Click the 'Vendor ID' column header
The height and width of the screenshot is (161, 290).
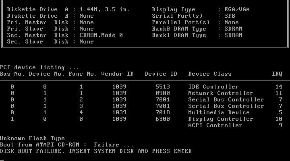[x=118, y=74]
